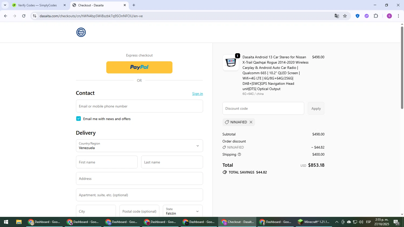Viewport: 404px width, 227px height.
Task: Close the Checkout Dasaita tab
Action: (125, 5)
